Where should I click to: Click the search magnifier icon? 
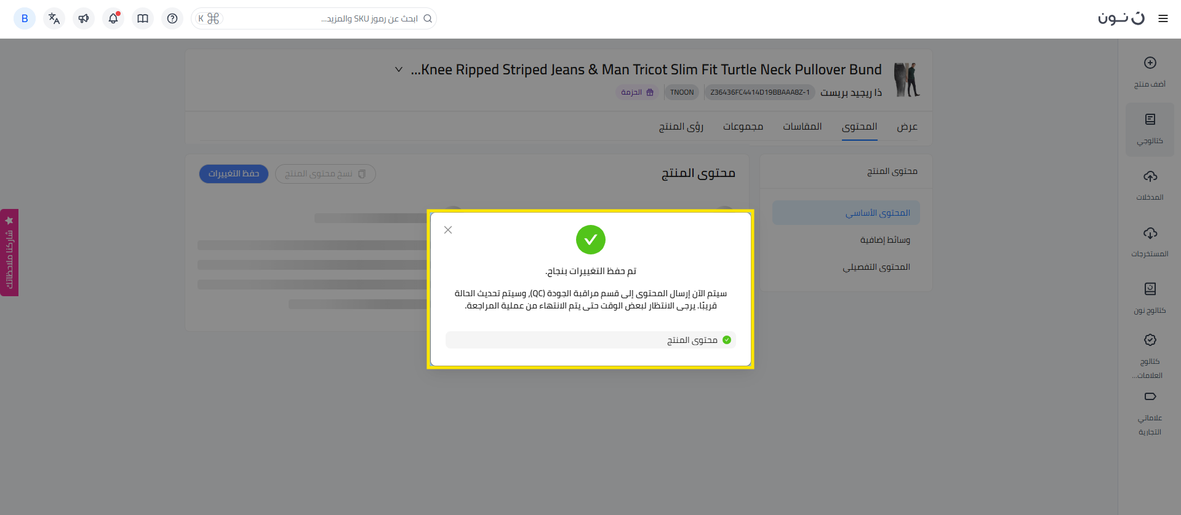(x=428, y=18)
